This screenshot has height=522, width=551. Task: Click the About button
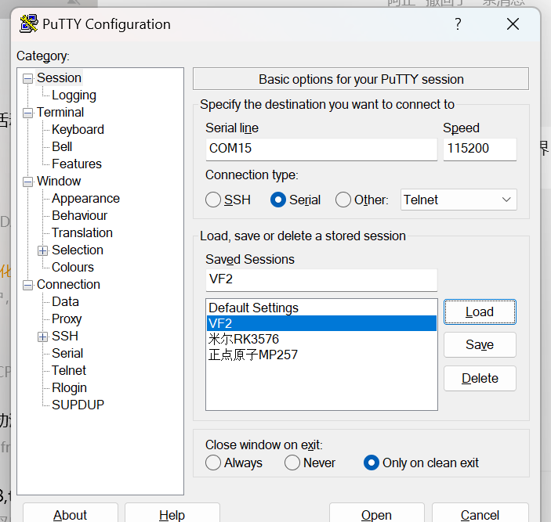tap(70, 513)
